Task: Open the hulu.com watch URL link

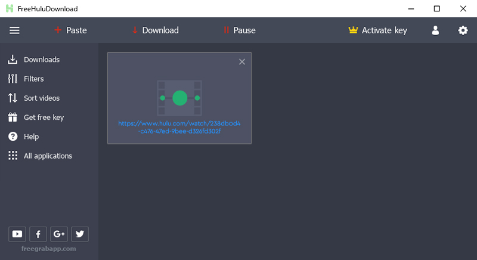Action: point(179,127)
